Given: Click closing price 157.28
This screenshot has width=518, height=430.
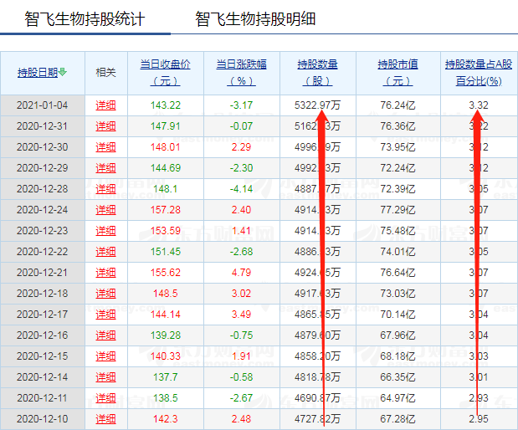Looking at the screenshot, I should [166, 210].
